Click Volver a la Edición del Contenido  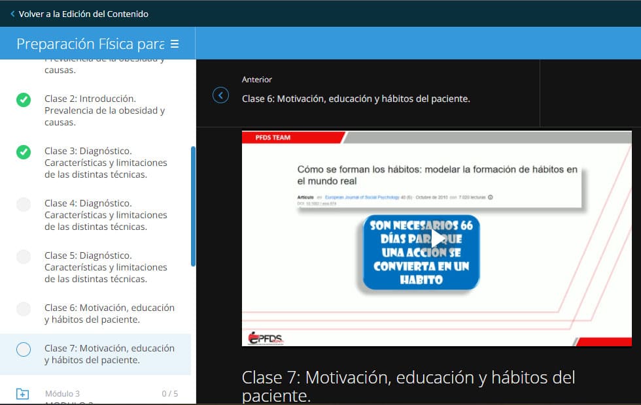pyautogui.click(x=83, y=14)
